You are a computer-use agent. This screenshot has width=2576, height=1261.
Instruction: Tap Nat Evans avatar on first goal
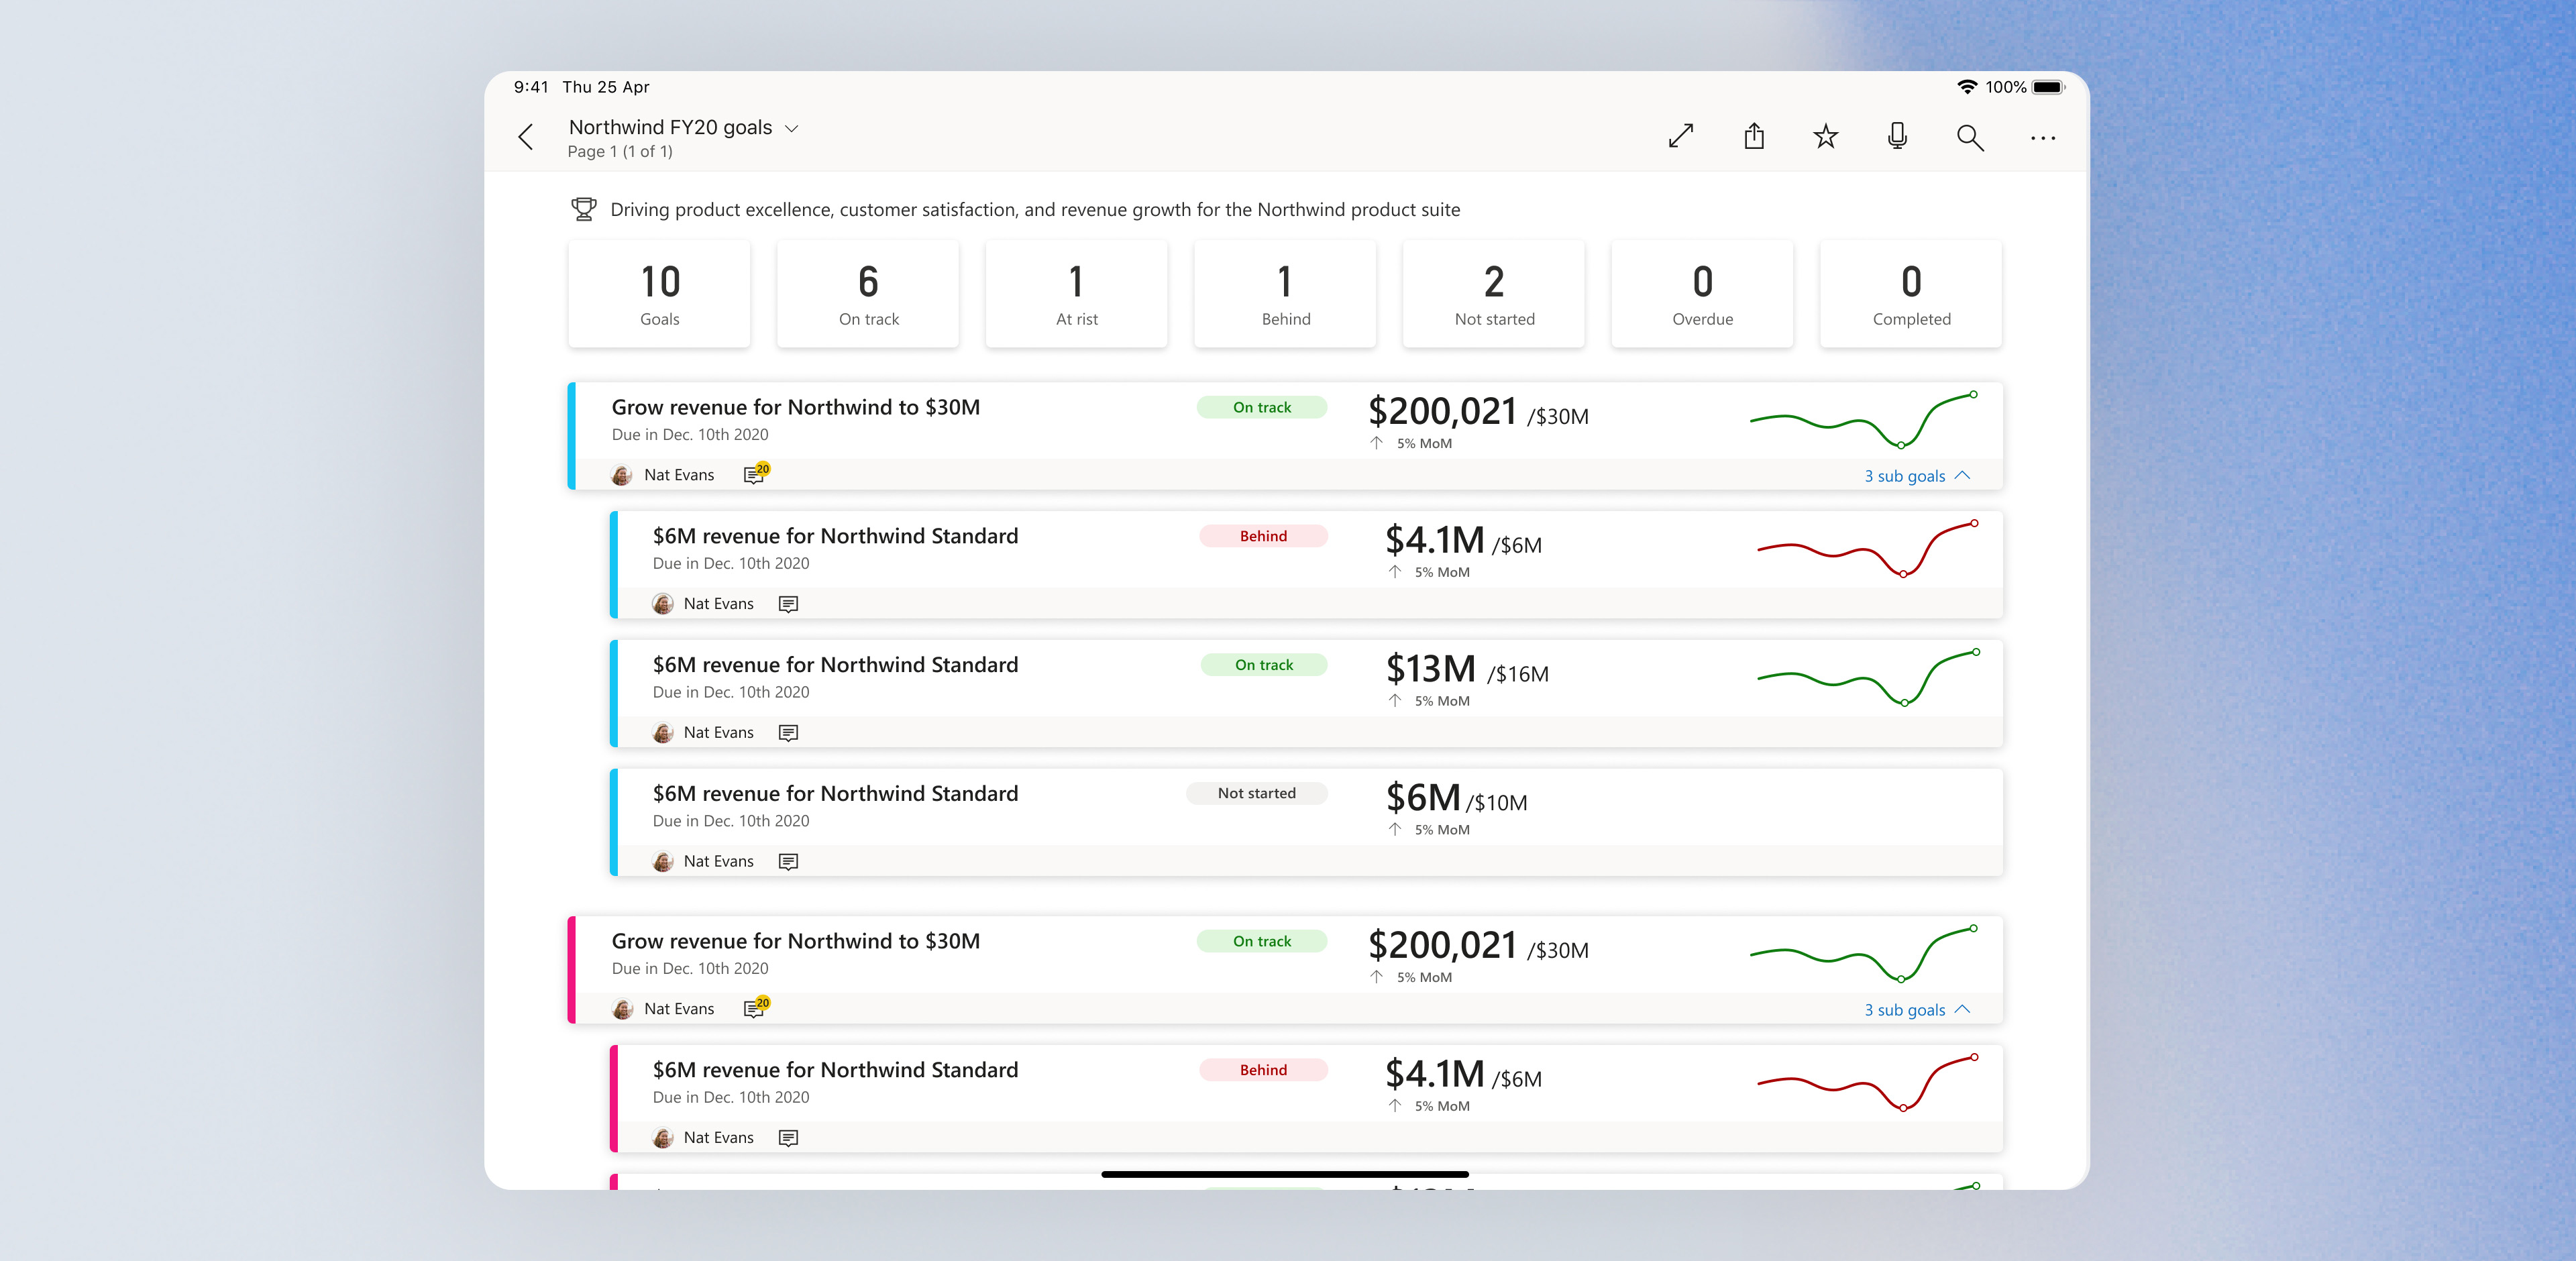click(x=621, y=475)
